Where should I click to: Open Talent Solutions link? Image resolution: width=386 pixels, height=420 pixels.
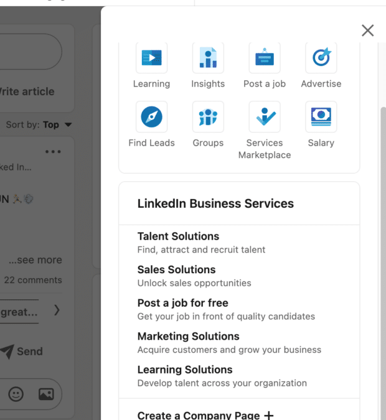tap(178, 236)
